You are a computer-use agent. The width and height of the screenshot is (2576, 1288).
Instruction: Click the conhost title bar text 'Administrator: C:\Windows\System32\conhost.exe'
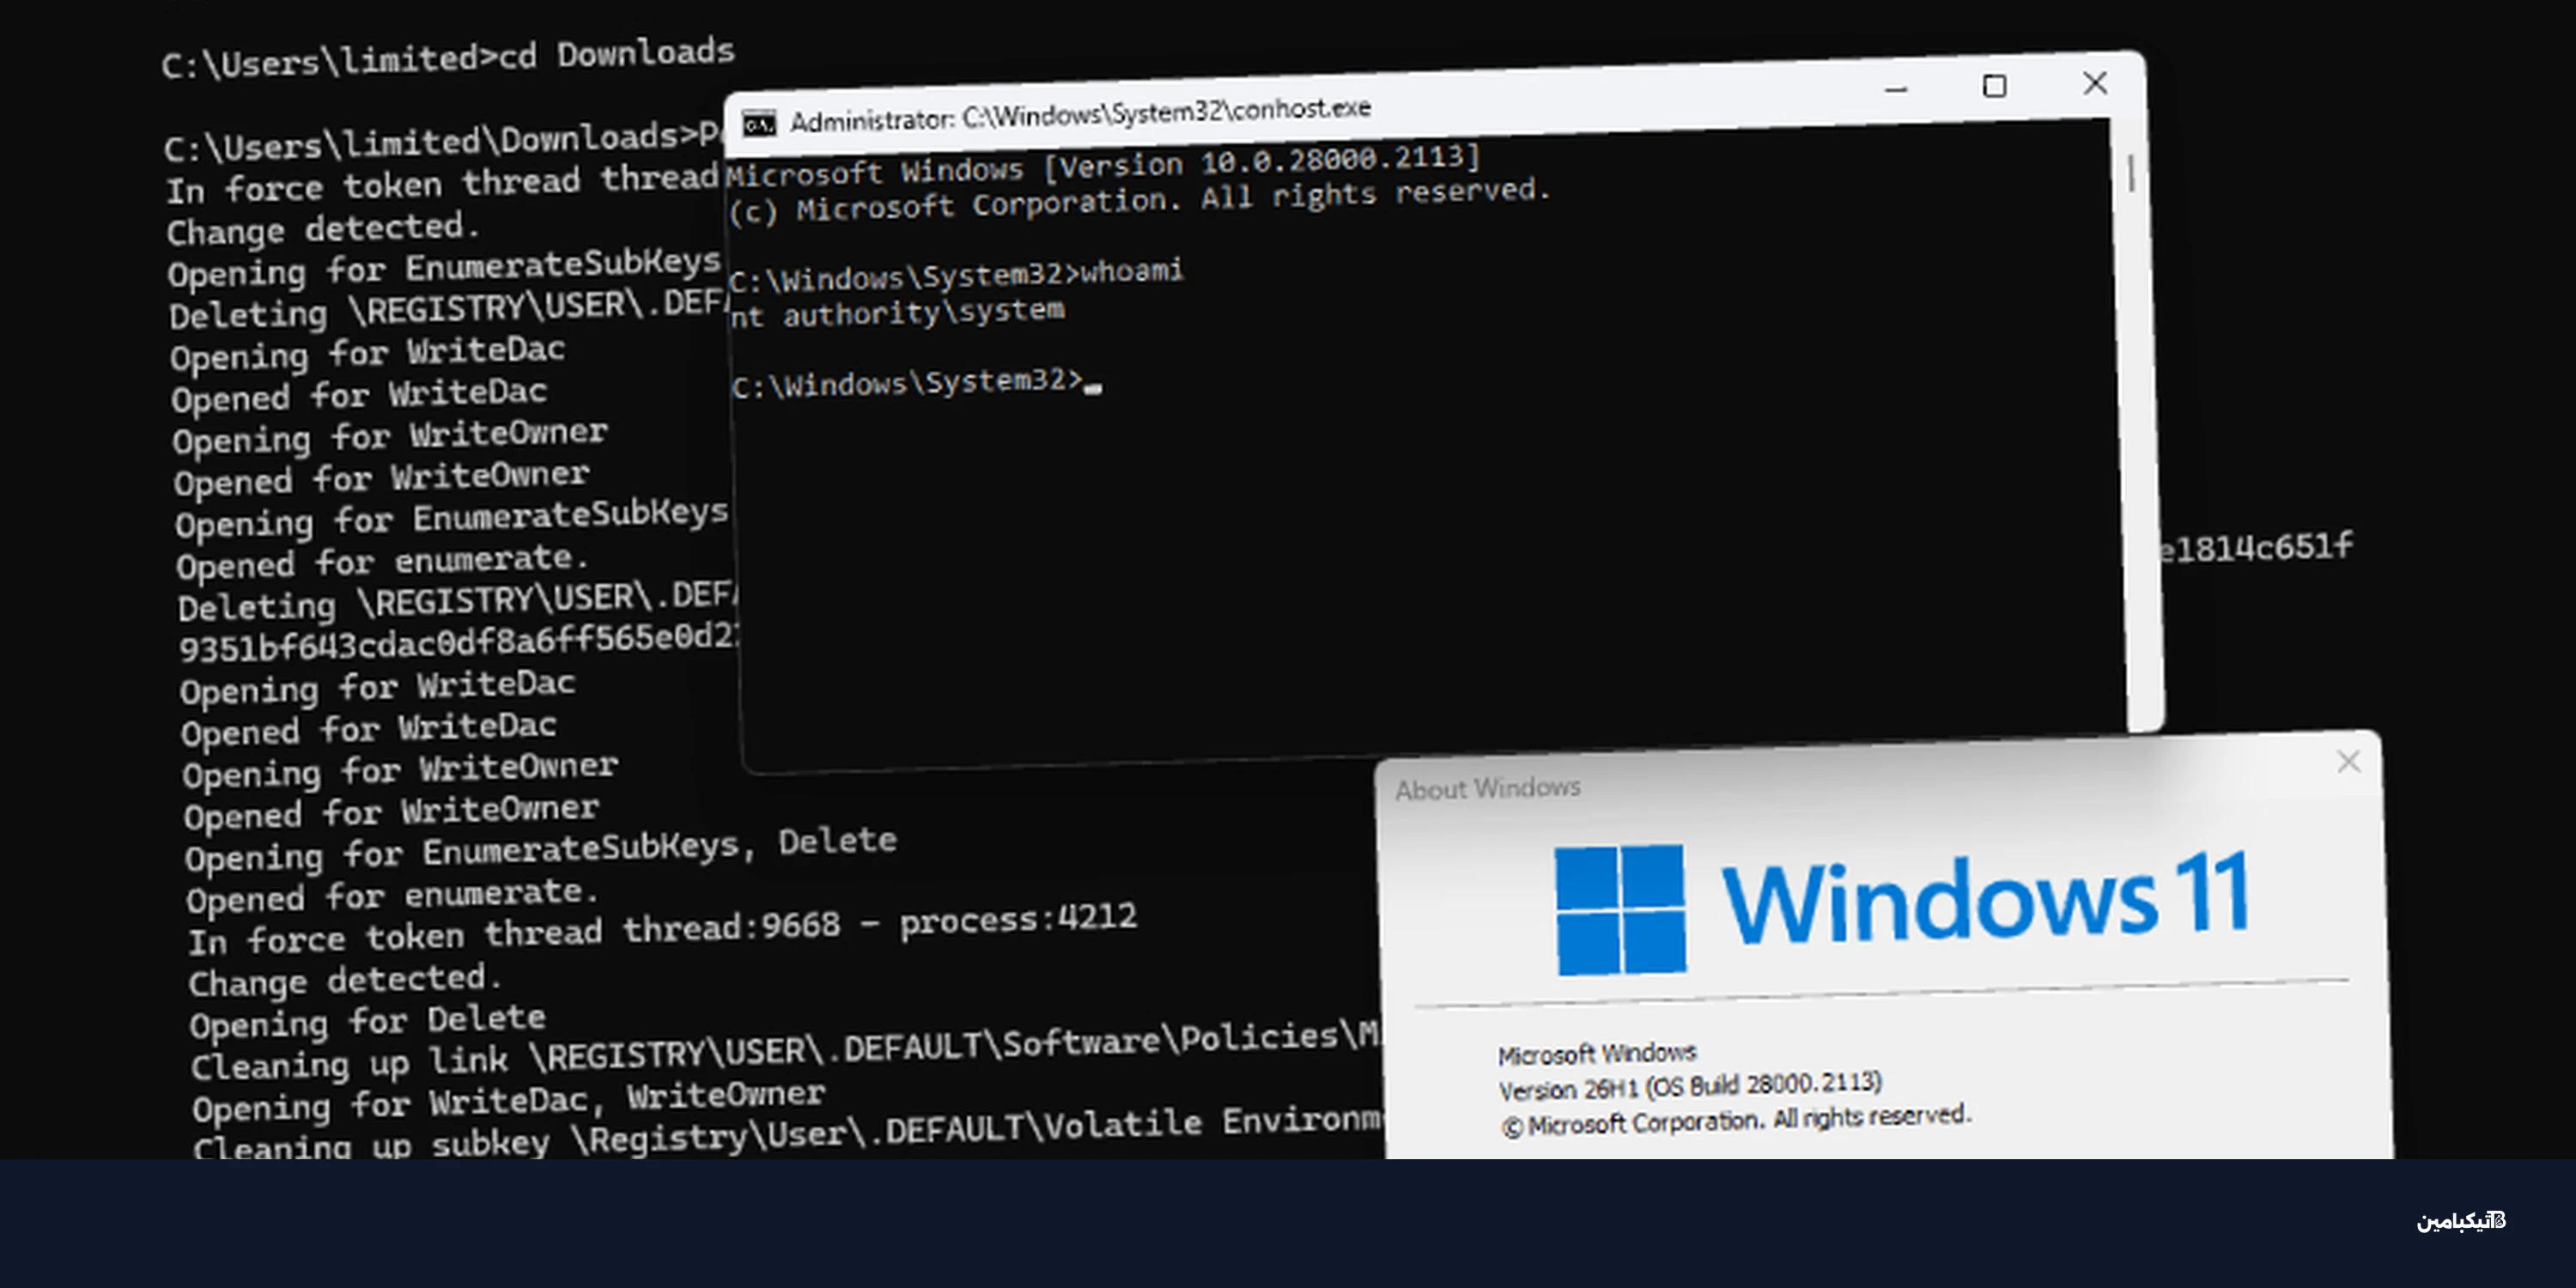pos(1080,114)
